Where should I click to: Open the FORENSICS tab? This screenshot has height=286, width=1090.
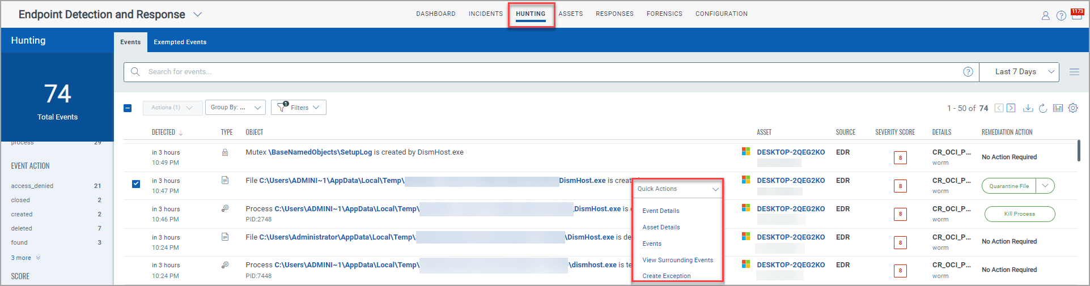[x=664, y=14]
